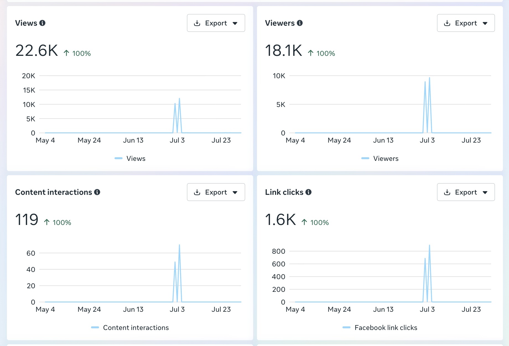Click the Views chart peak near Jul 3
The height and width of the screenshot is (346, 509).
pyautogui.click(x=179, y=99)
